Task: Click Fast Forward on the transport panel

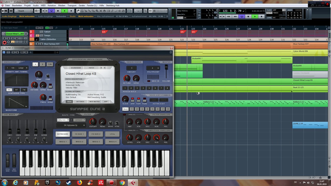Action: [x=235, y=17]
